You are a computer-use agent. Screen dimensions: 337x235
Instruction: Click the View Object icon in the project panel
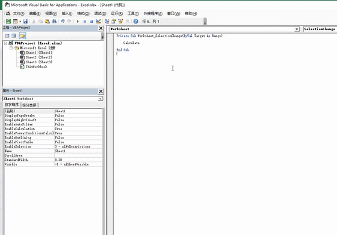pyautogui.click(x=14, y=36)
